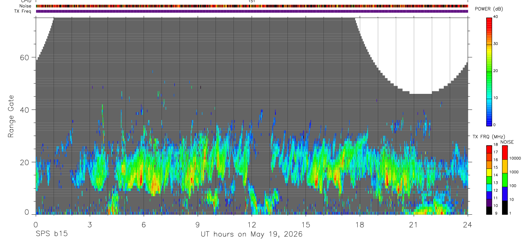The width and height of the screenshot is (526, 243).
Task: Click the 1000 label on NOISE scale
Action: pyautogui.click(x=514, y=172)
